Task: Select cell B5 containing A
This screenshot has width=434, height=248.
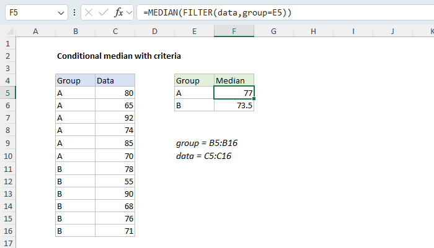Action: 75,93
